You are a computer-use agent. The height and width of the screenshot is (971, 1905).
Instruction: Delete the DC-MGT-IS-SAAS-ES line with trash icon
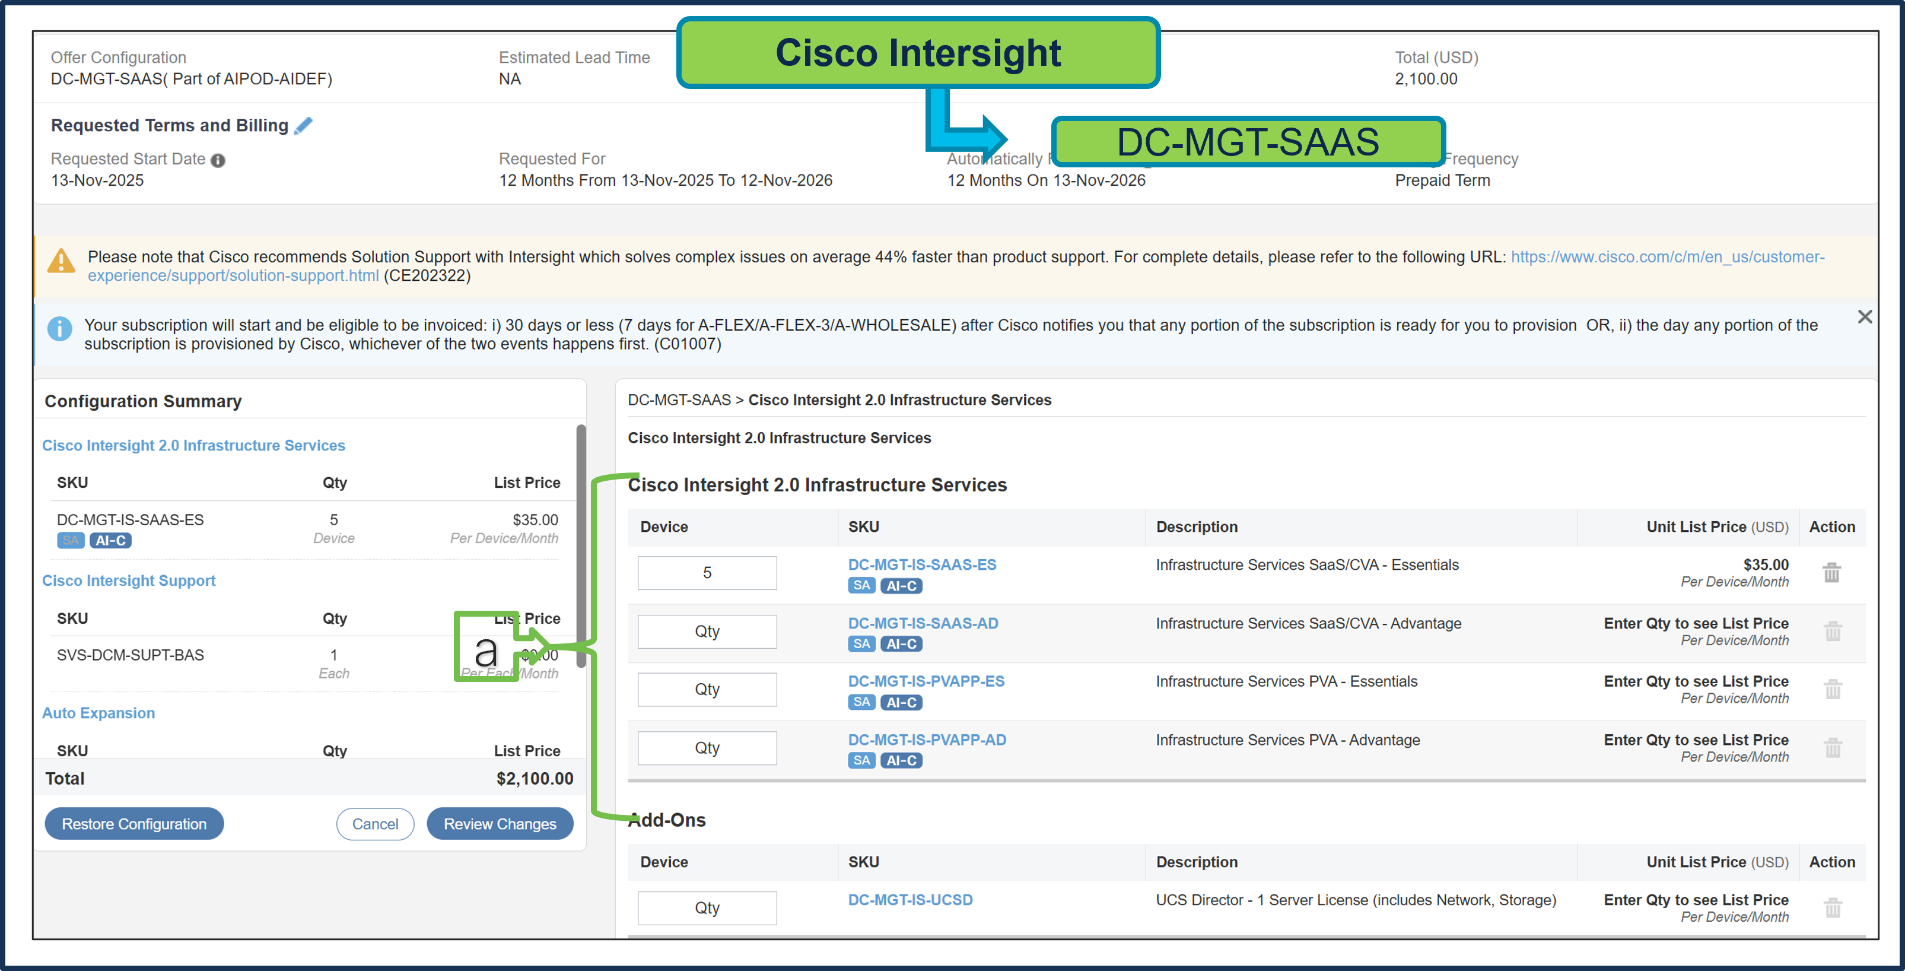tap(1833, 572)
